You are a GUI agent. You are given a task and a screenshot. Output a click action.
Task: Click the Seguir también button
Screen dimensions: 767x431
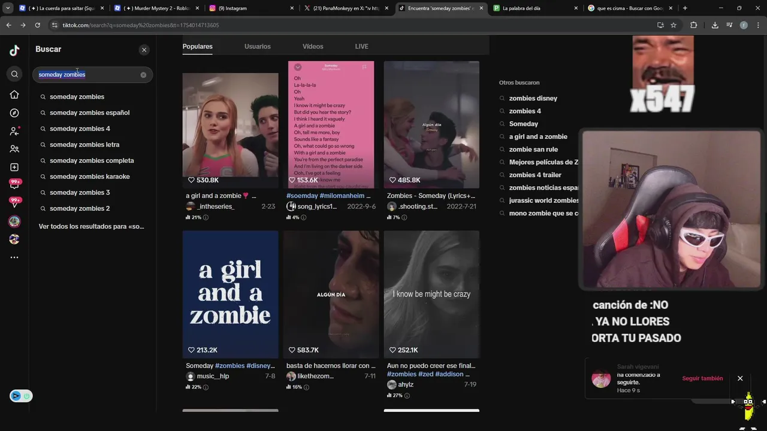702,378
